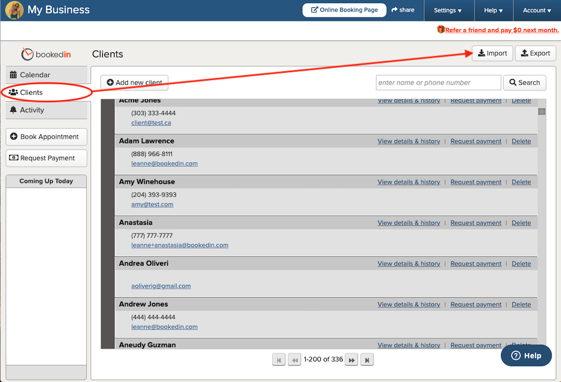
Task: Click phone number (777) 777-7777
Action: tap(151, 236)
